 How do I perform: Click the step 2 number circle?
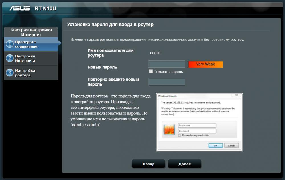point(10,58)
